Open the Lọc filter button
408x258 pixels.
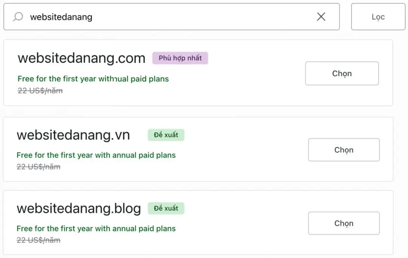coord(378,17)
